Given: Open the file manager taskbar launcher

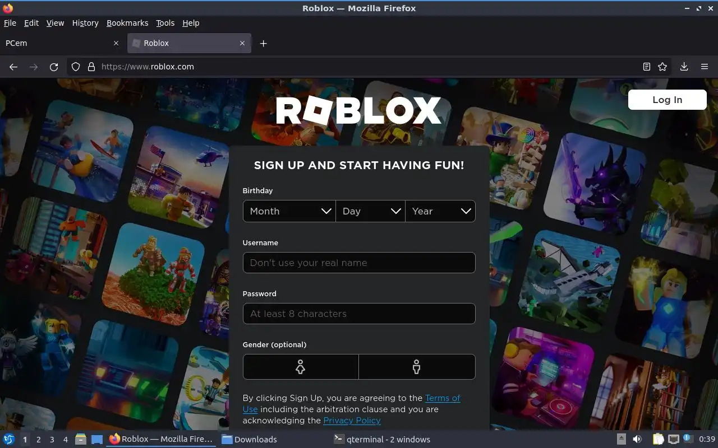Looking at the screenshot, I should tap(81, 439).
